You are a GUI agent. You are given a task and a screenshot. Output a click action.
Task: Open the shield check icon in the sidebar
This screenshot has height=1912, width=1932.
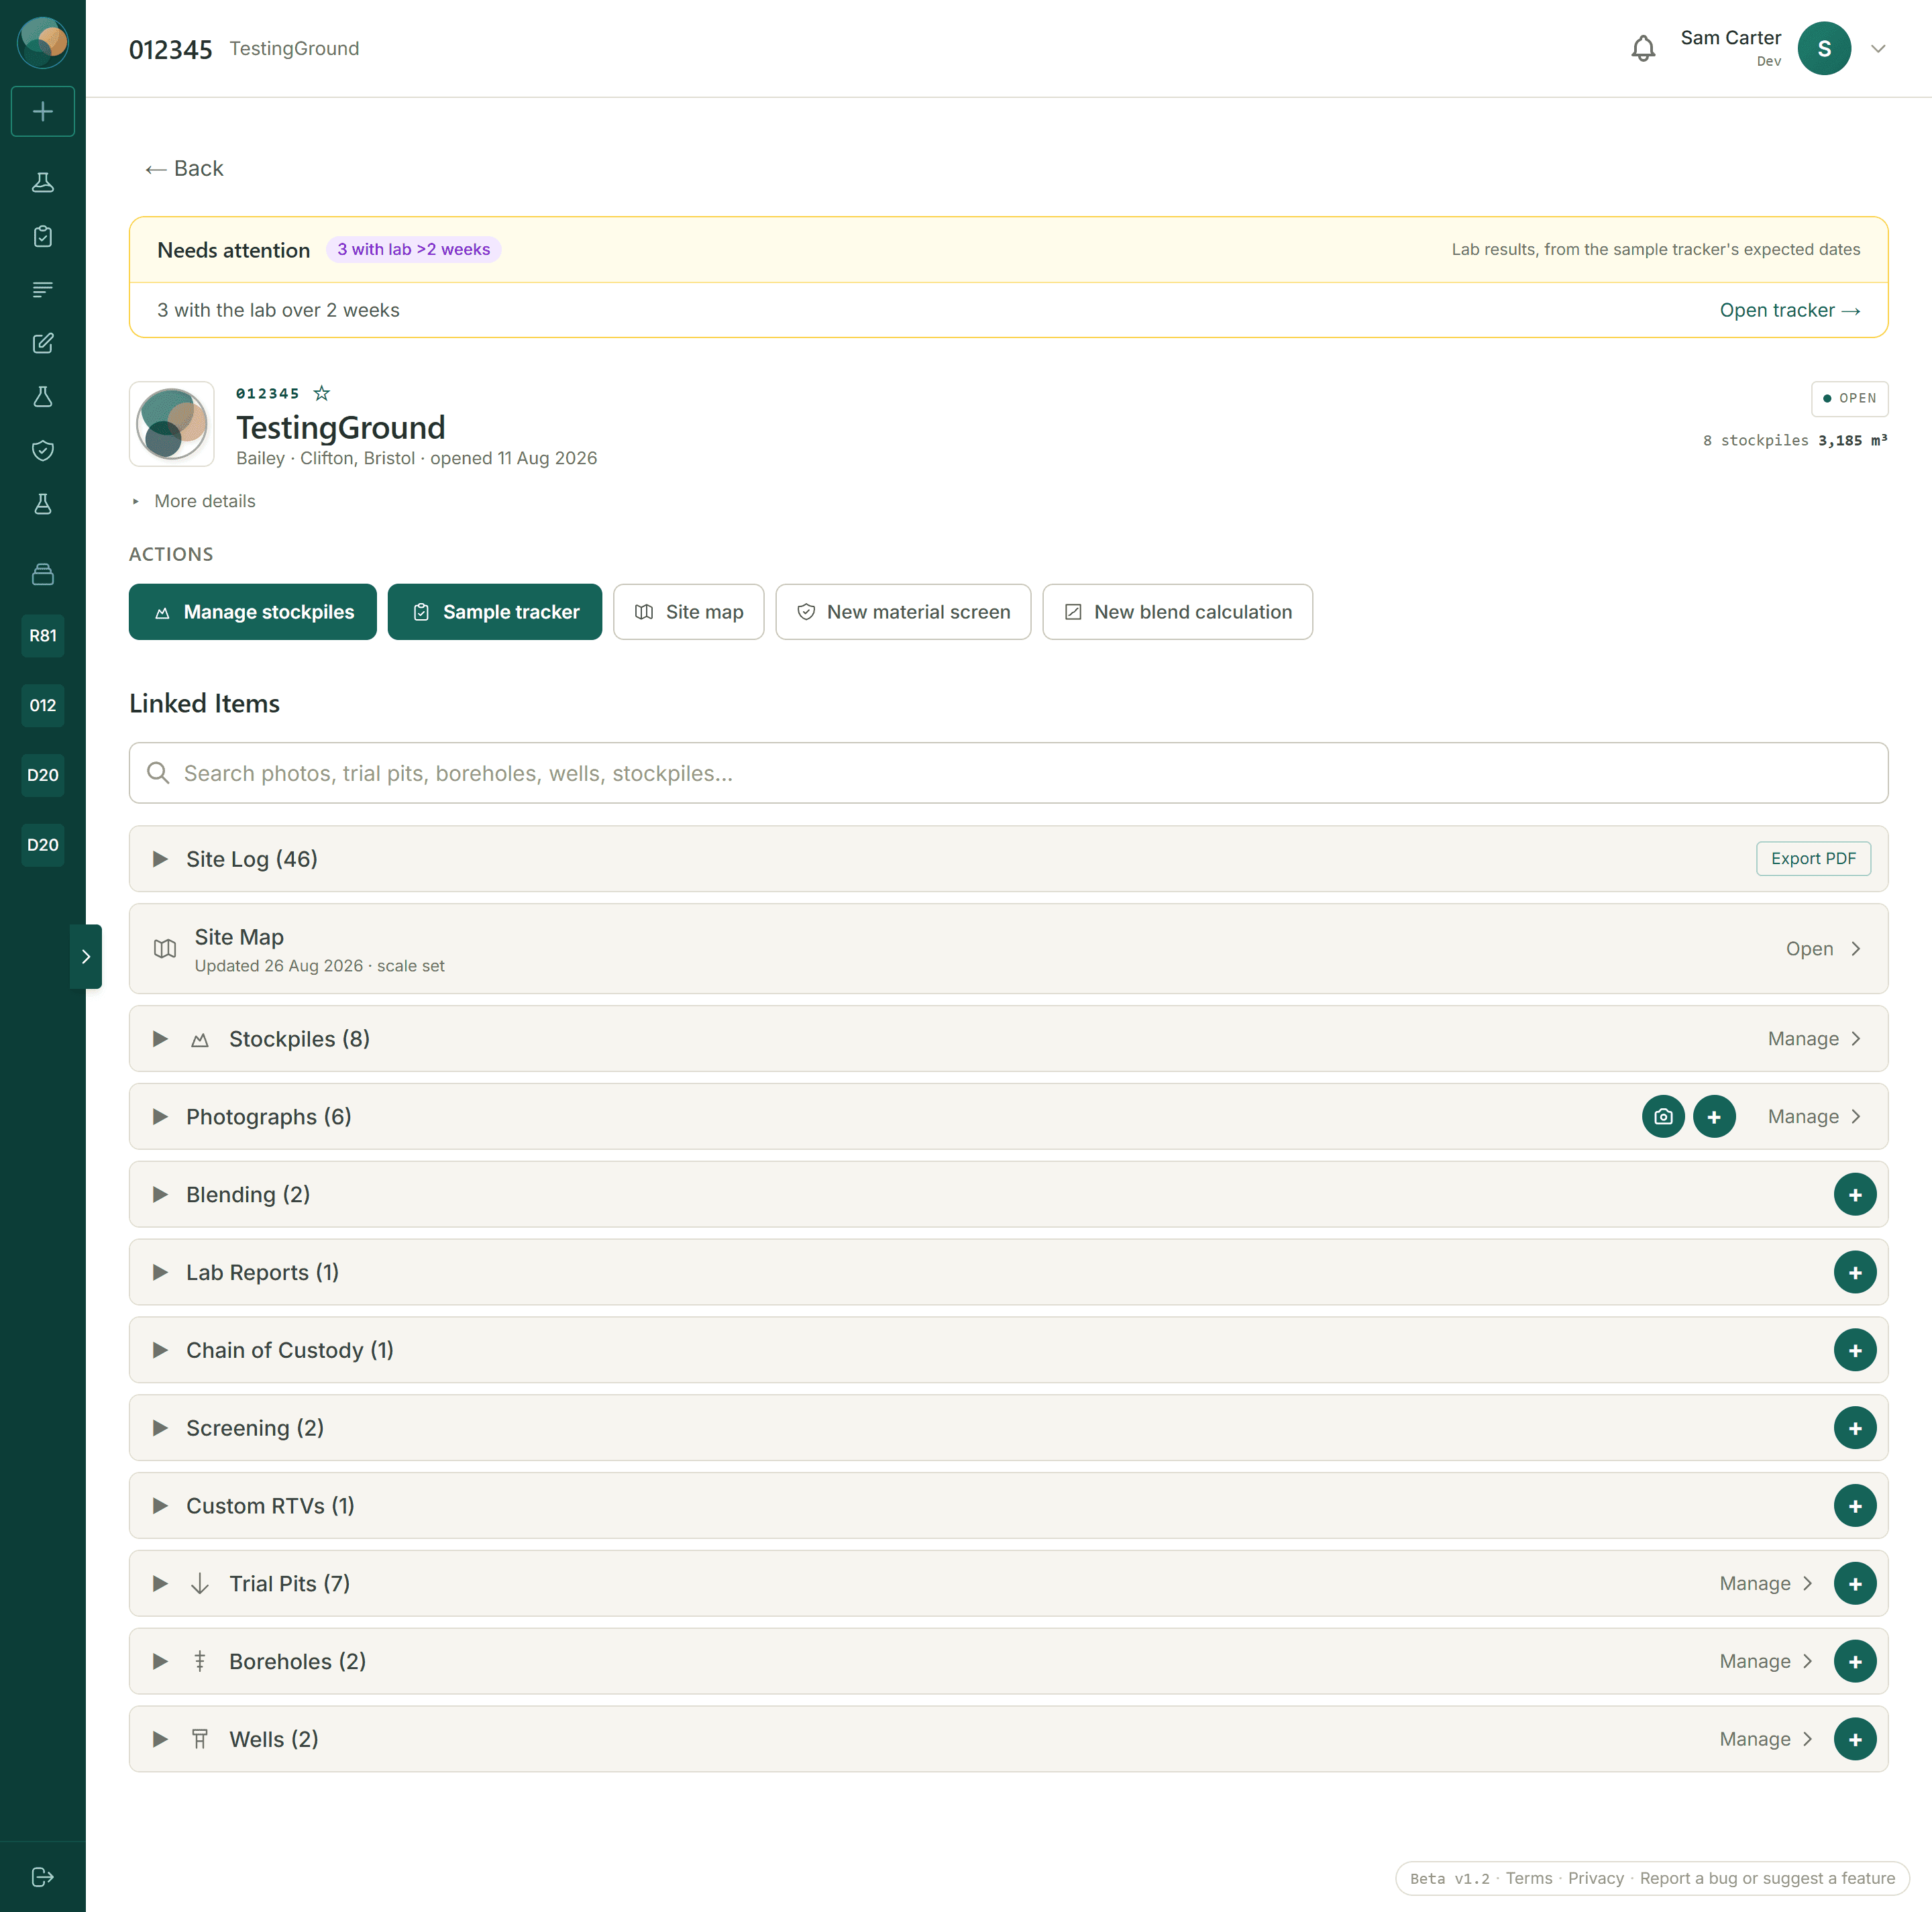(x=43, y=450)
